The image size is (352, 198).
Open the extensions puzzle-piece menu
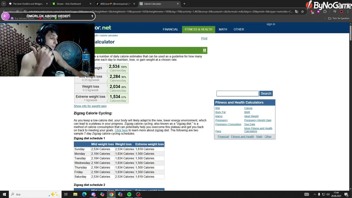click(325, 12)
